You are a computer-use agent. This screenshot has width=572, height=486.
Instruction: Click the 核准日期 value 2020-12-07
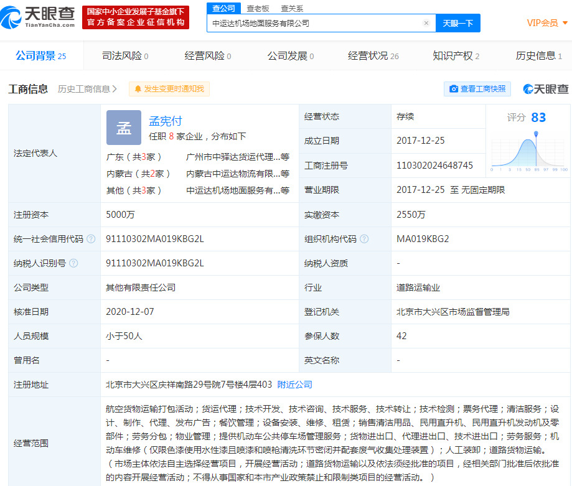[130, 312]
